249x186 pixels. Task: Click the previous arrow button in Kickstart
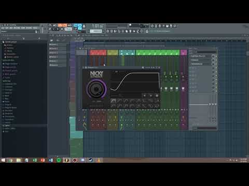click(145, 96)
